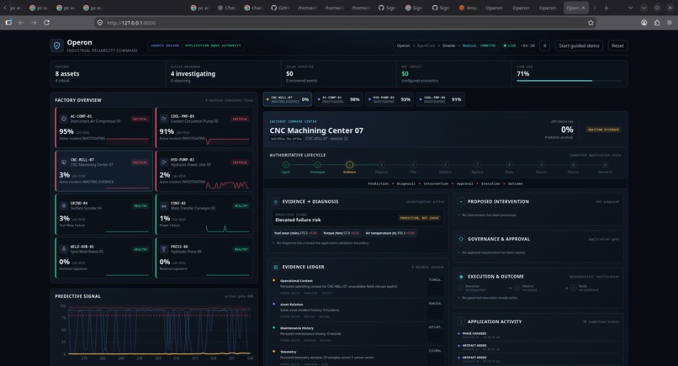Click the Torque feature chip
This screenshot has width=678, height=366.
[x=342, y=233]
